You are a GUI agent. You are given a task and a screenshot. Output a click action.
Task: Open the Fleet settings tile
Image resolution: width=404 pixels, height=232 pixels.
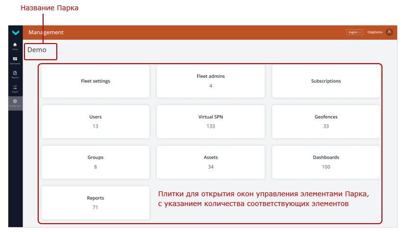(x=95, y=81)
